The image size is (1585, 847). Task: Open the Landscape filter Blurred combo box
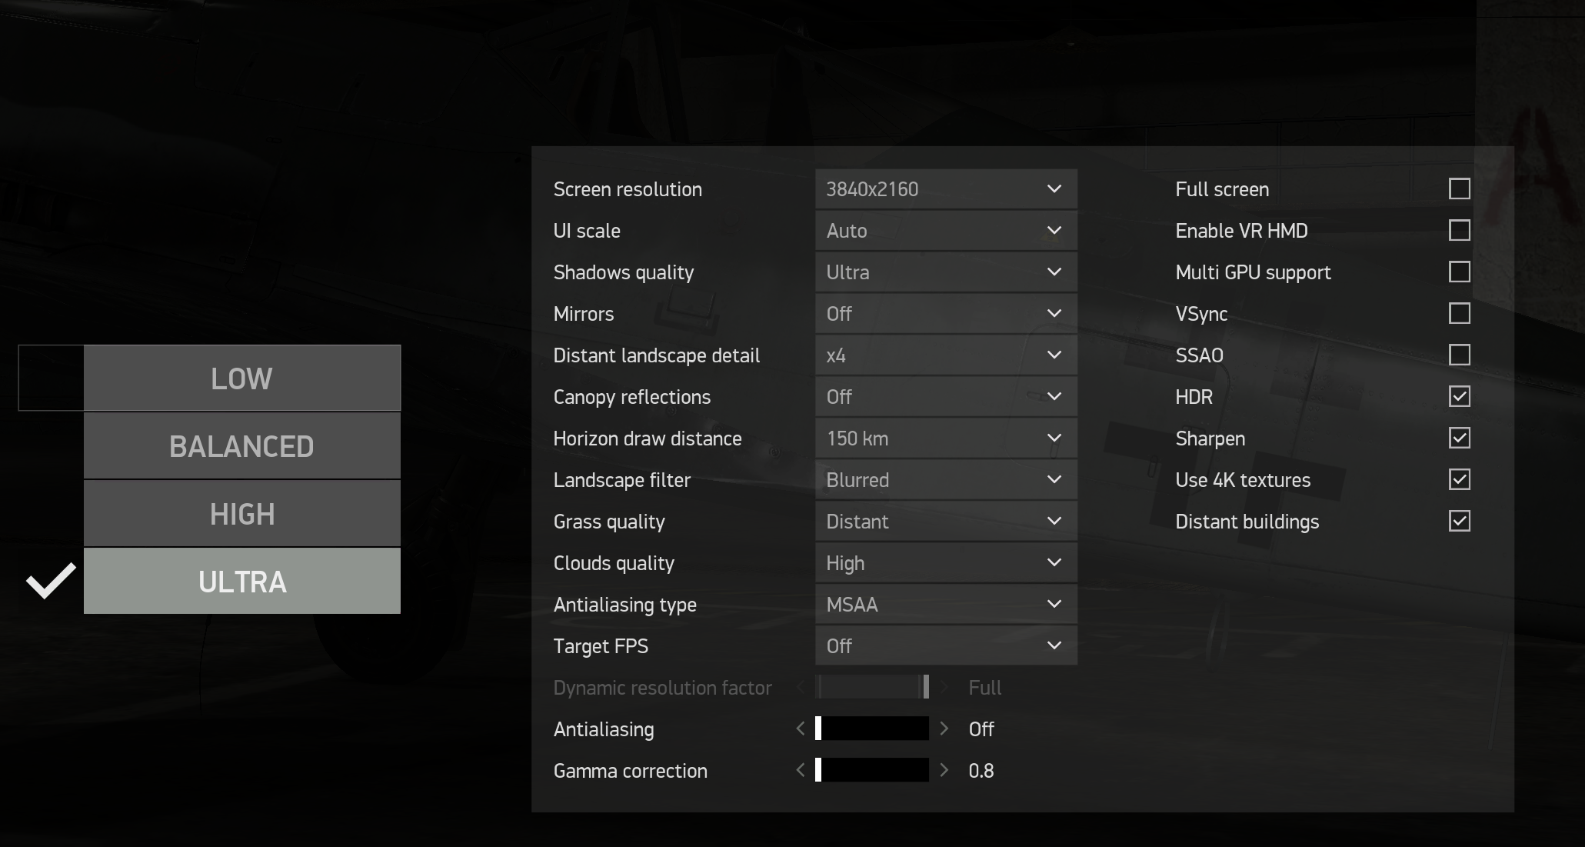tap(945, 480)
